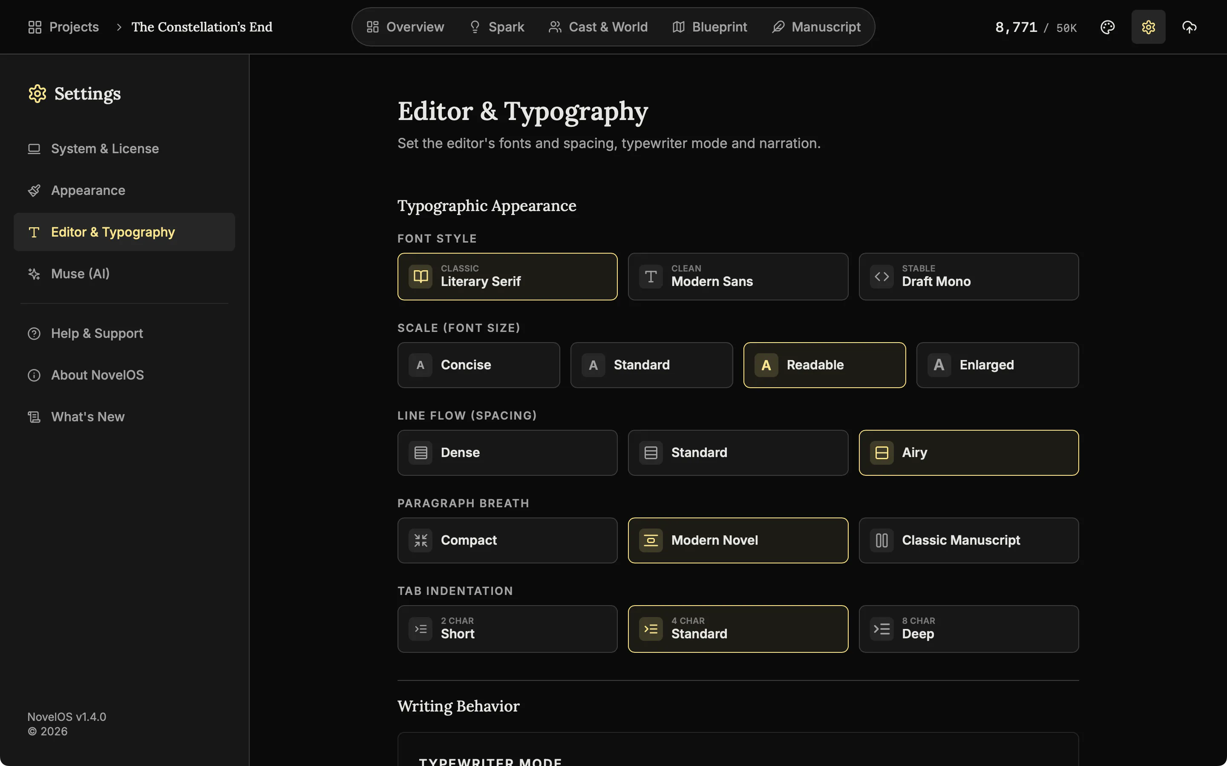1227x766 pixels.
Task: Click the Projects breadcrumb link
Action: pyautogui.click(x=74, y=27)
